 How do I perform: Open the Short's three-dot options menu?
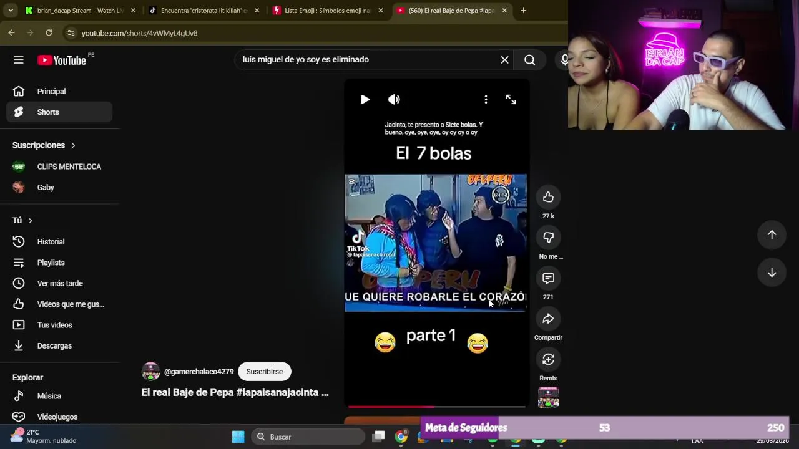pos(486,99)
